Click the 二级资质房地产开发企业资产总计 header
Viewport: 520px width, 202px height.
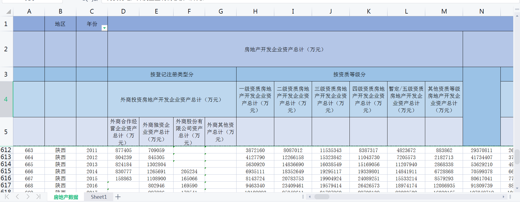tap(293, 99)
